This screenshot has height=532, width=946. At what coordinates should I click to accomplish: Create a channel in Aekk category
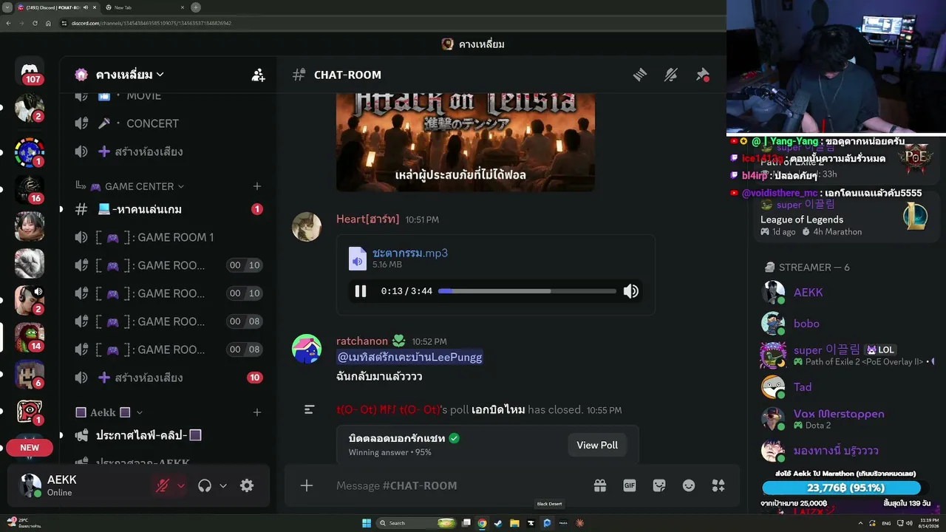click(257, 412)
